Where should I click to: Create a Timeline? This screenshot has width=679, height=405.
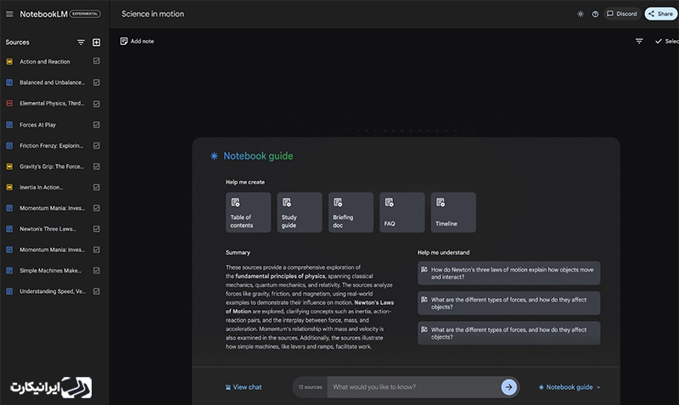453,212
